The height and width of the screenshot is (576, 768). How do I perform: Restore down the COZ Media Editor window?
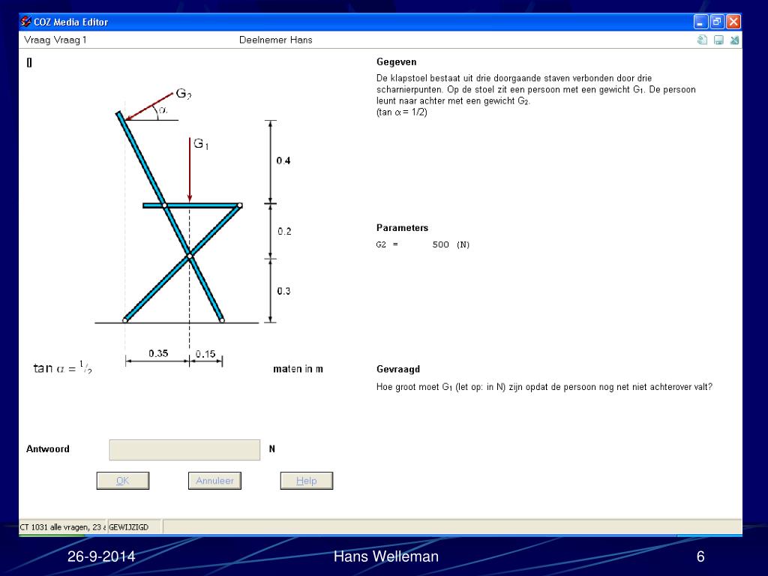[x=717, y=22]
